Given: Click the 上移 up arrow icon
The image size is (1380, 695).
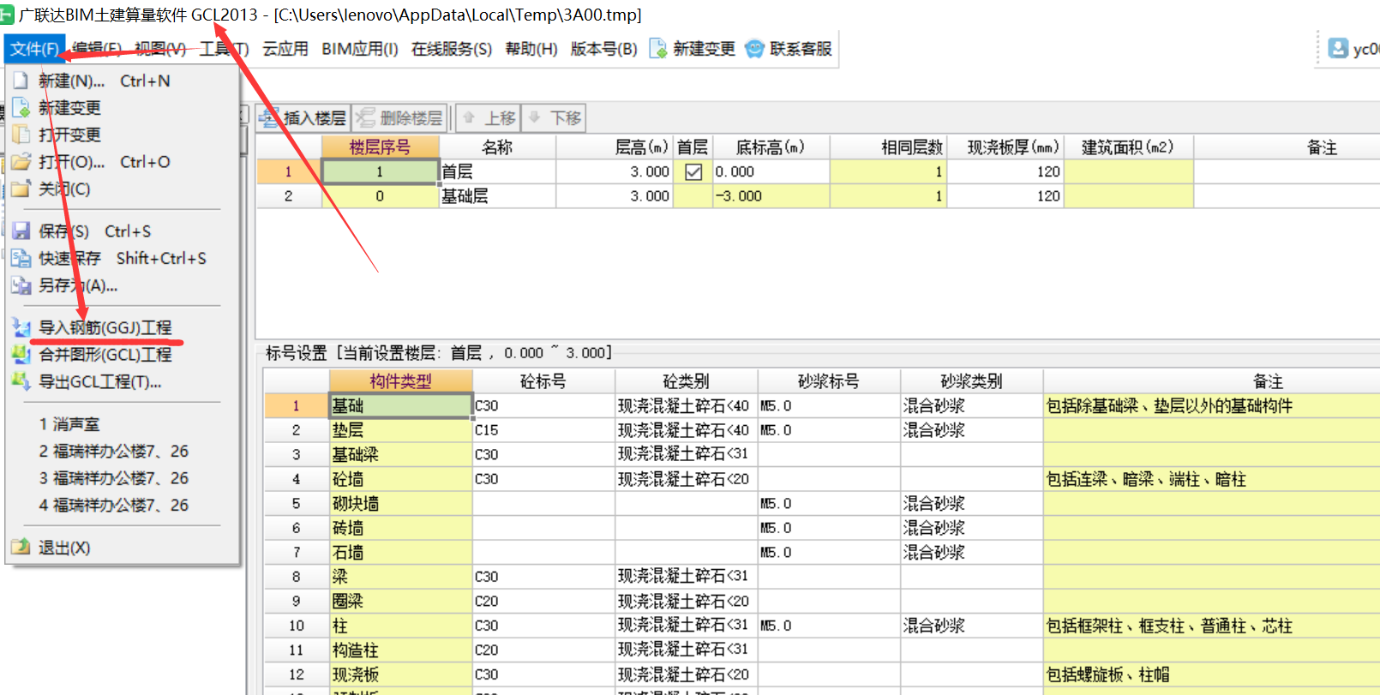Looking at the screenshot, I should click(x=469, y=117).
